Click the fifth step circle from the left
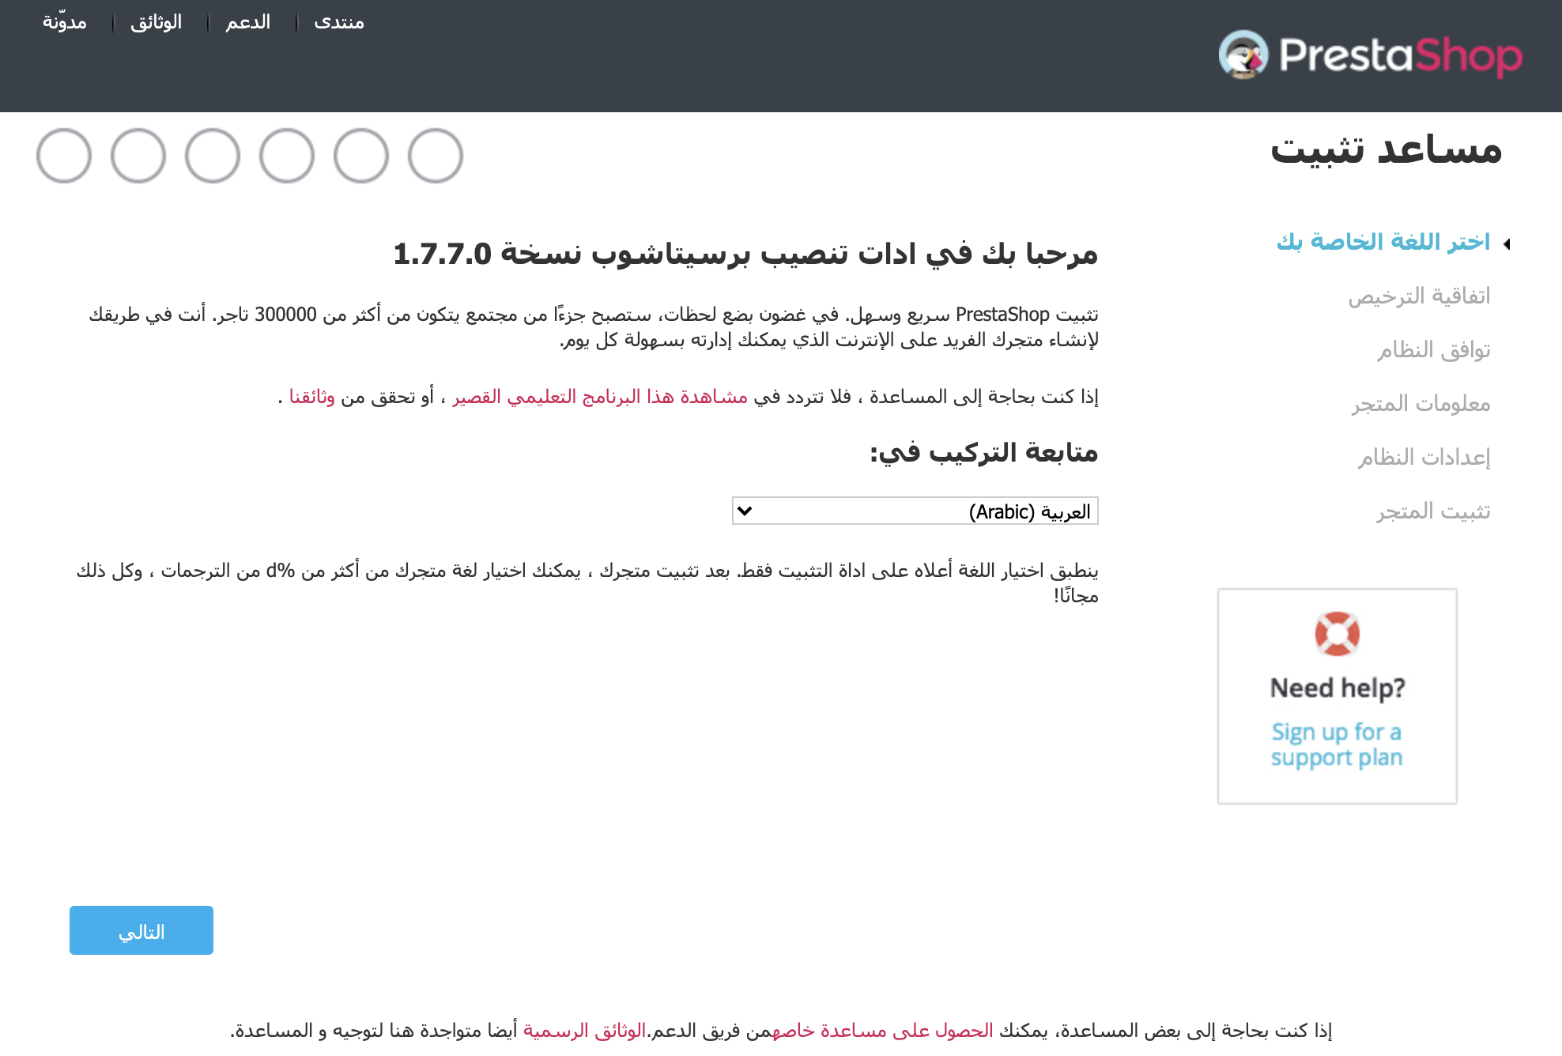The width and height of the screenshot is (1562, 1056). (x=361, y=156)
